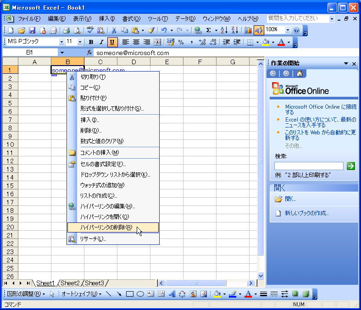Click the 開く... file link
361x310 pixels.
(290, 199)
